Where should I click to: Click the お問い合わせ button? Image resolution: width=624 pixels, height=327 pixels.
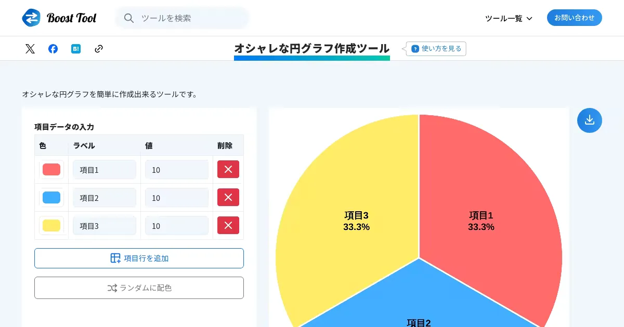(574, 18)
